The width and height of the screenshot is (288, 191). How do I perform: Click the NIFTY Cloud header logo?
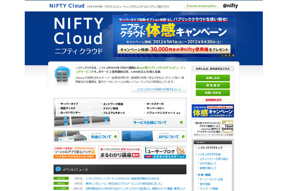pos(67,6)
